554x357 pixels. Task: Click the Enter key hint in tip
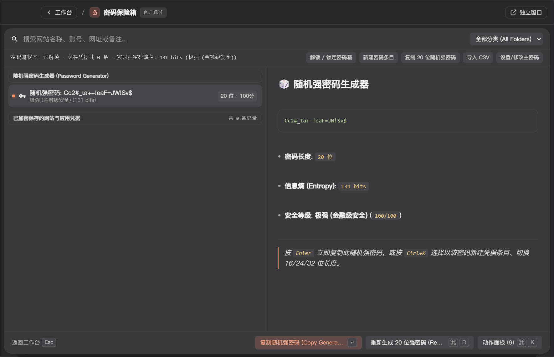[304, 253]
